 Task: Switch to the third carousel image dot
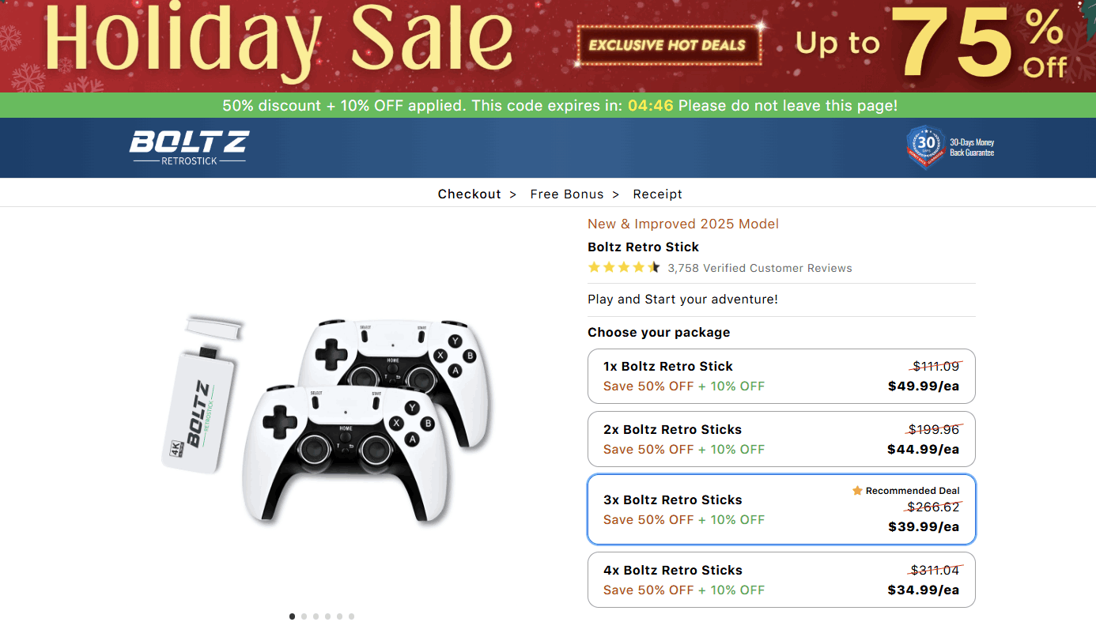tap(316, 616)
